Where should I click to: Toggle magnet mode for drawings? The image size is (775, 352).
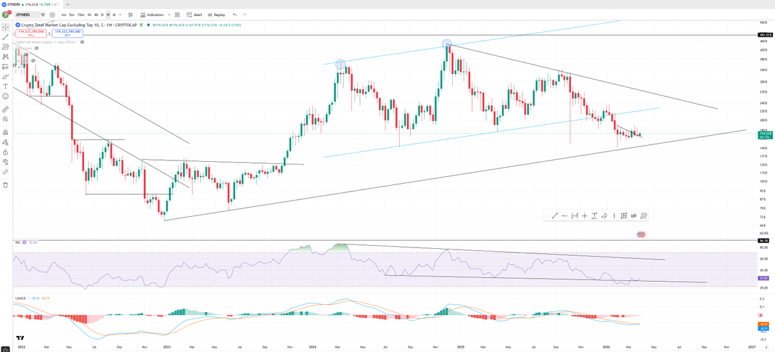pyautogui.click(x=5, y=132)
